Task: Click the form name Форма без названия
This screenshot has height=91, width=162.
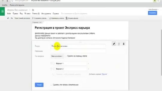Action: [x=17, y=10]
